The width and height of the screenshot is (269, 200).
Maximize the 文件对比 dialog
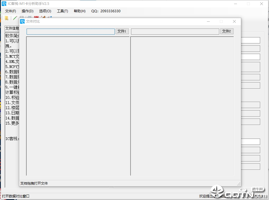221,21
